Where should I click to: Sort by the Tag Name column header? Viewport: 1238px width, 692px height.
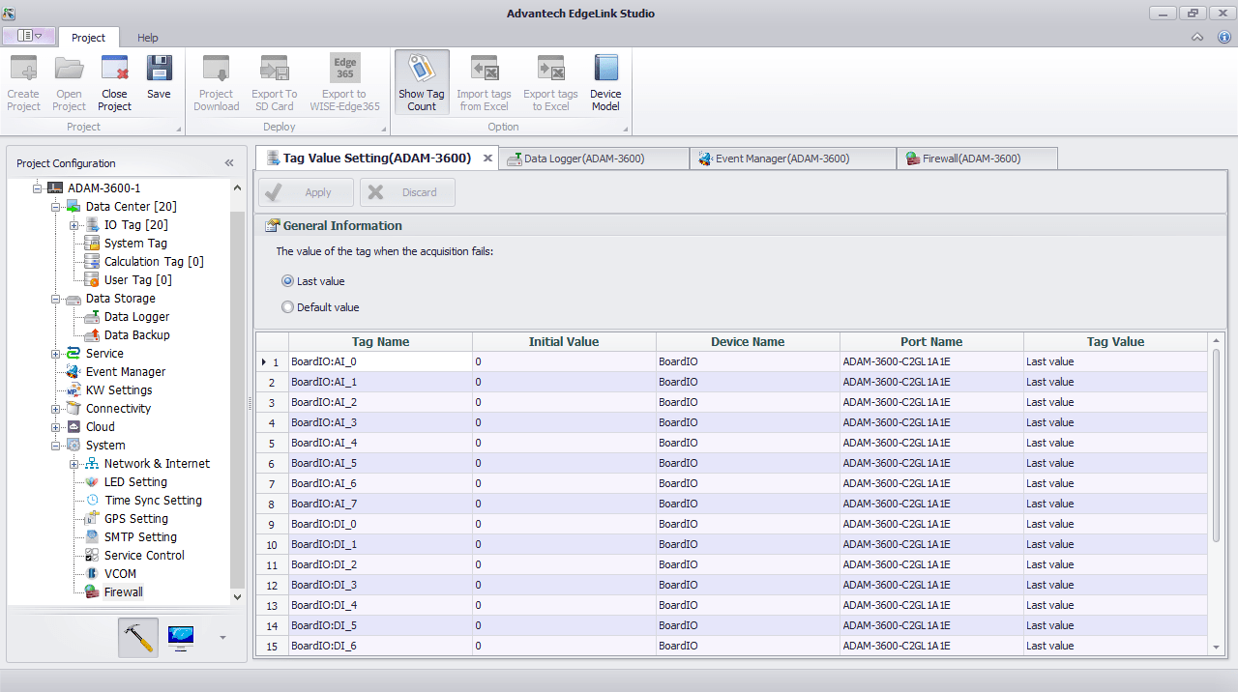380,342
